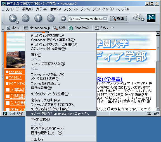Select フレーム情報を表示

[x=61, y=83]
